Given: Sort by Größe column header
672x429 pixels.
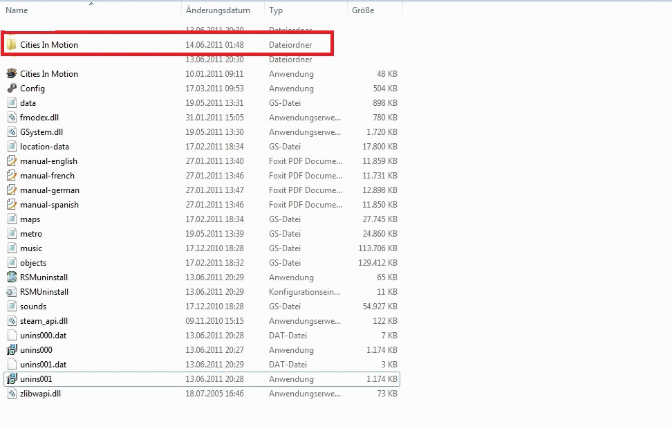Looking at the screenshot, I should point(363,10).
